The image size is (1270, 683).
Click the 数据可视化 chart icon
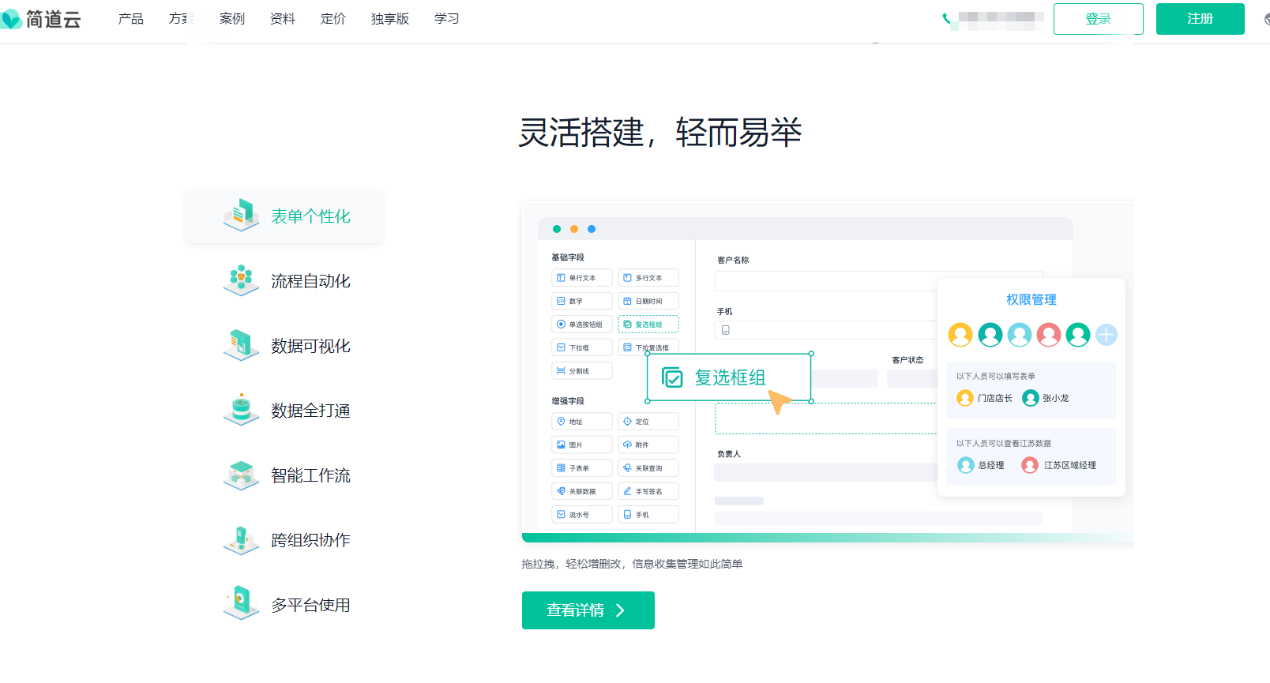tap(241, 344)
